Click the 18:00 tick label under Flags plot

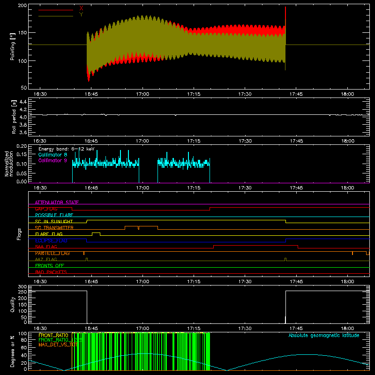pos(347,282)
